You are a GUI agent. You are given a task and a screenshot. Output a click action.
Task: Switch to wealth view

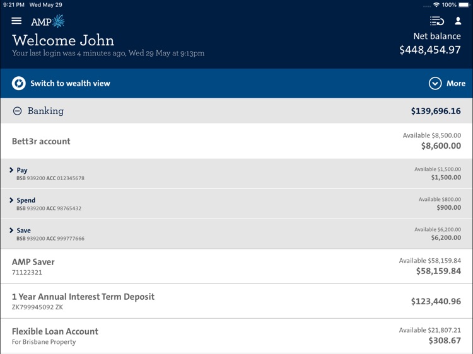coord(70,83)
